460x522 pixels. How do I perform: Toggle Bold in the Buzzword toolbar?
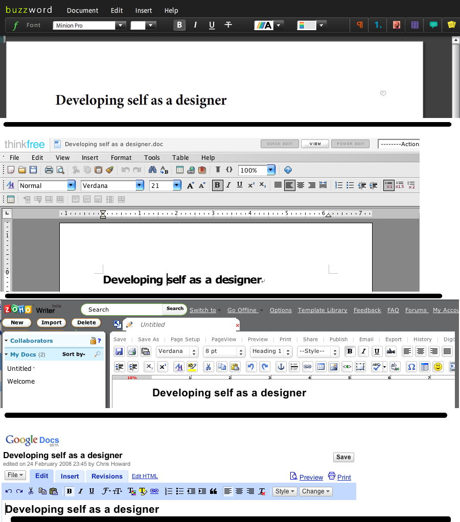click(179, 25)
